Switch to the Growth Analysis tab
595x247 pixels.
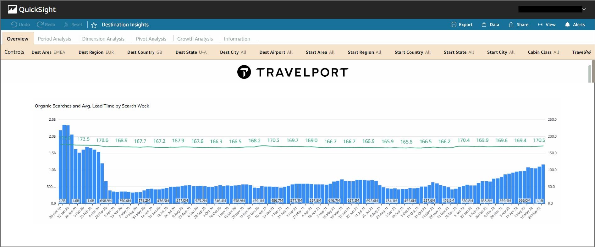point(195,39)
